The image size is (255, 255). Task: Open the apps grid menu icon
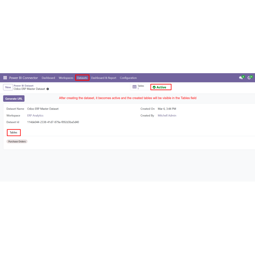coord(5,78)
